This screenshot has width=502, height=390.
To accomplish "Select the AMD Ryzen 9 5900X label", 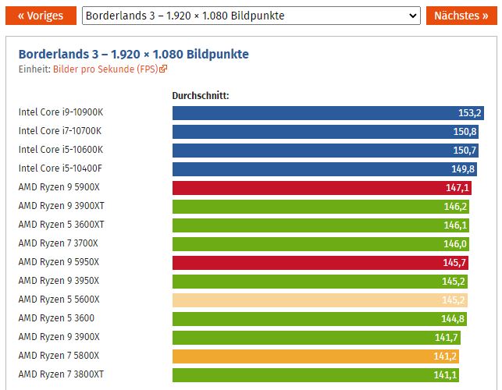I will click(x=59, y=187).
